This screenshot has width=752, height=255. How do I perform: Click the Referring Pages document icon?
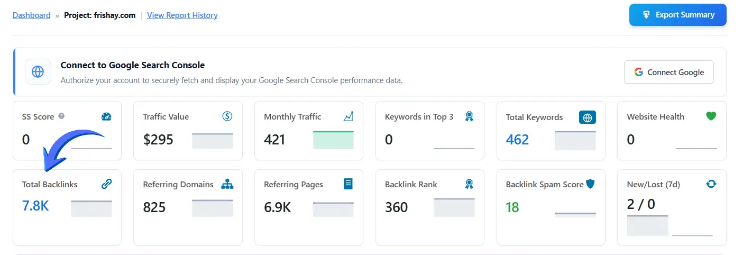tap(348, 184)
